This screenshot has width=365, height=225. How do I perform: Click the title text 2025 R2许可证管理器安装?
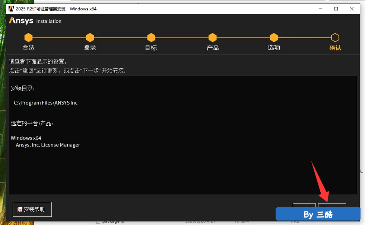click(x=41, y=9)
